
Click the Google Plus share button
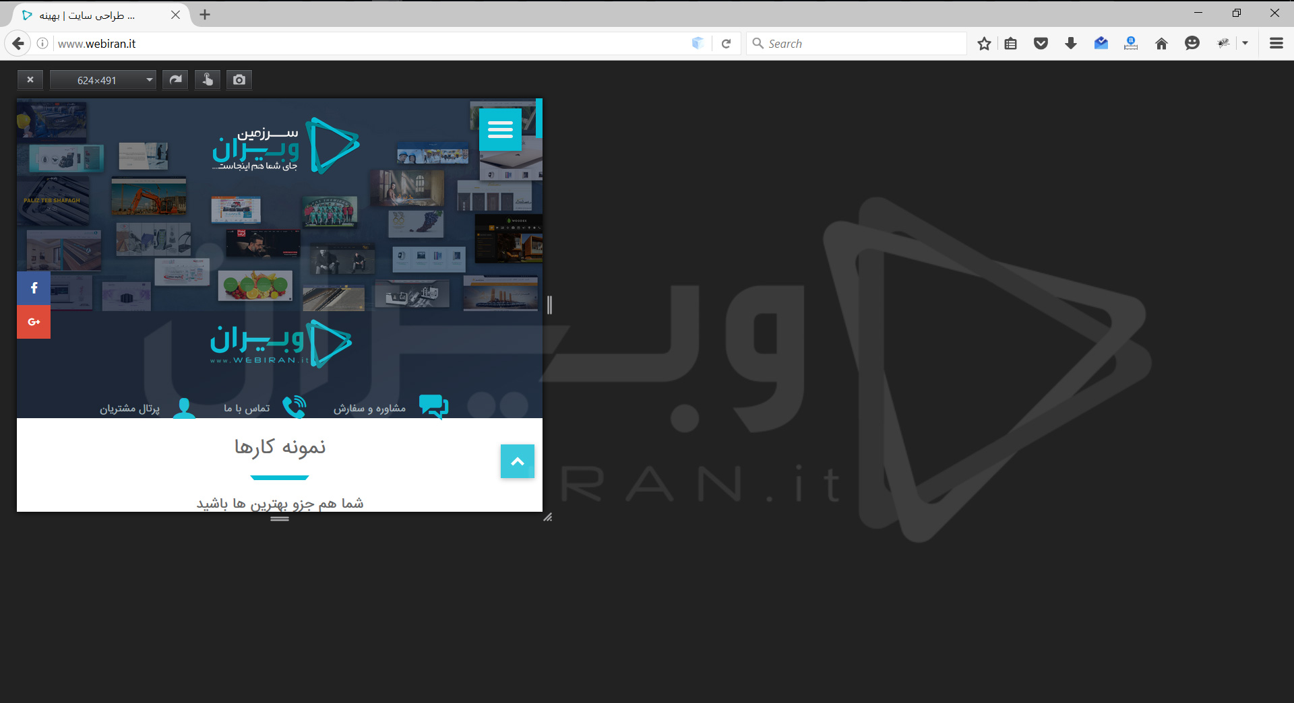(x=34, y=322)
